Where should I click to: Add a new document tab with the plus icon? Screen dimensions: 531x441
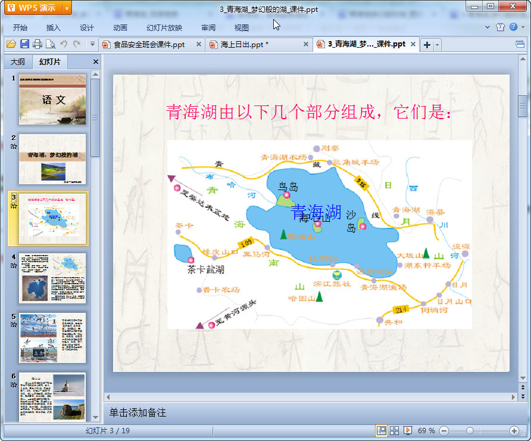427,45
